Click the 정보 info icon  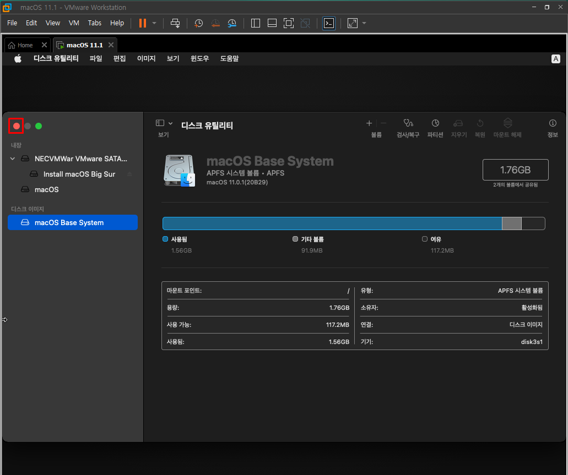click(x=553, y=123)
